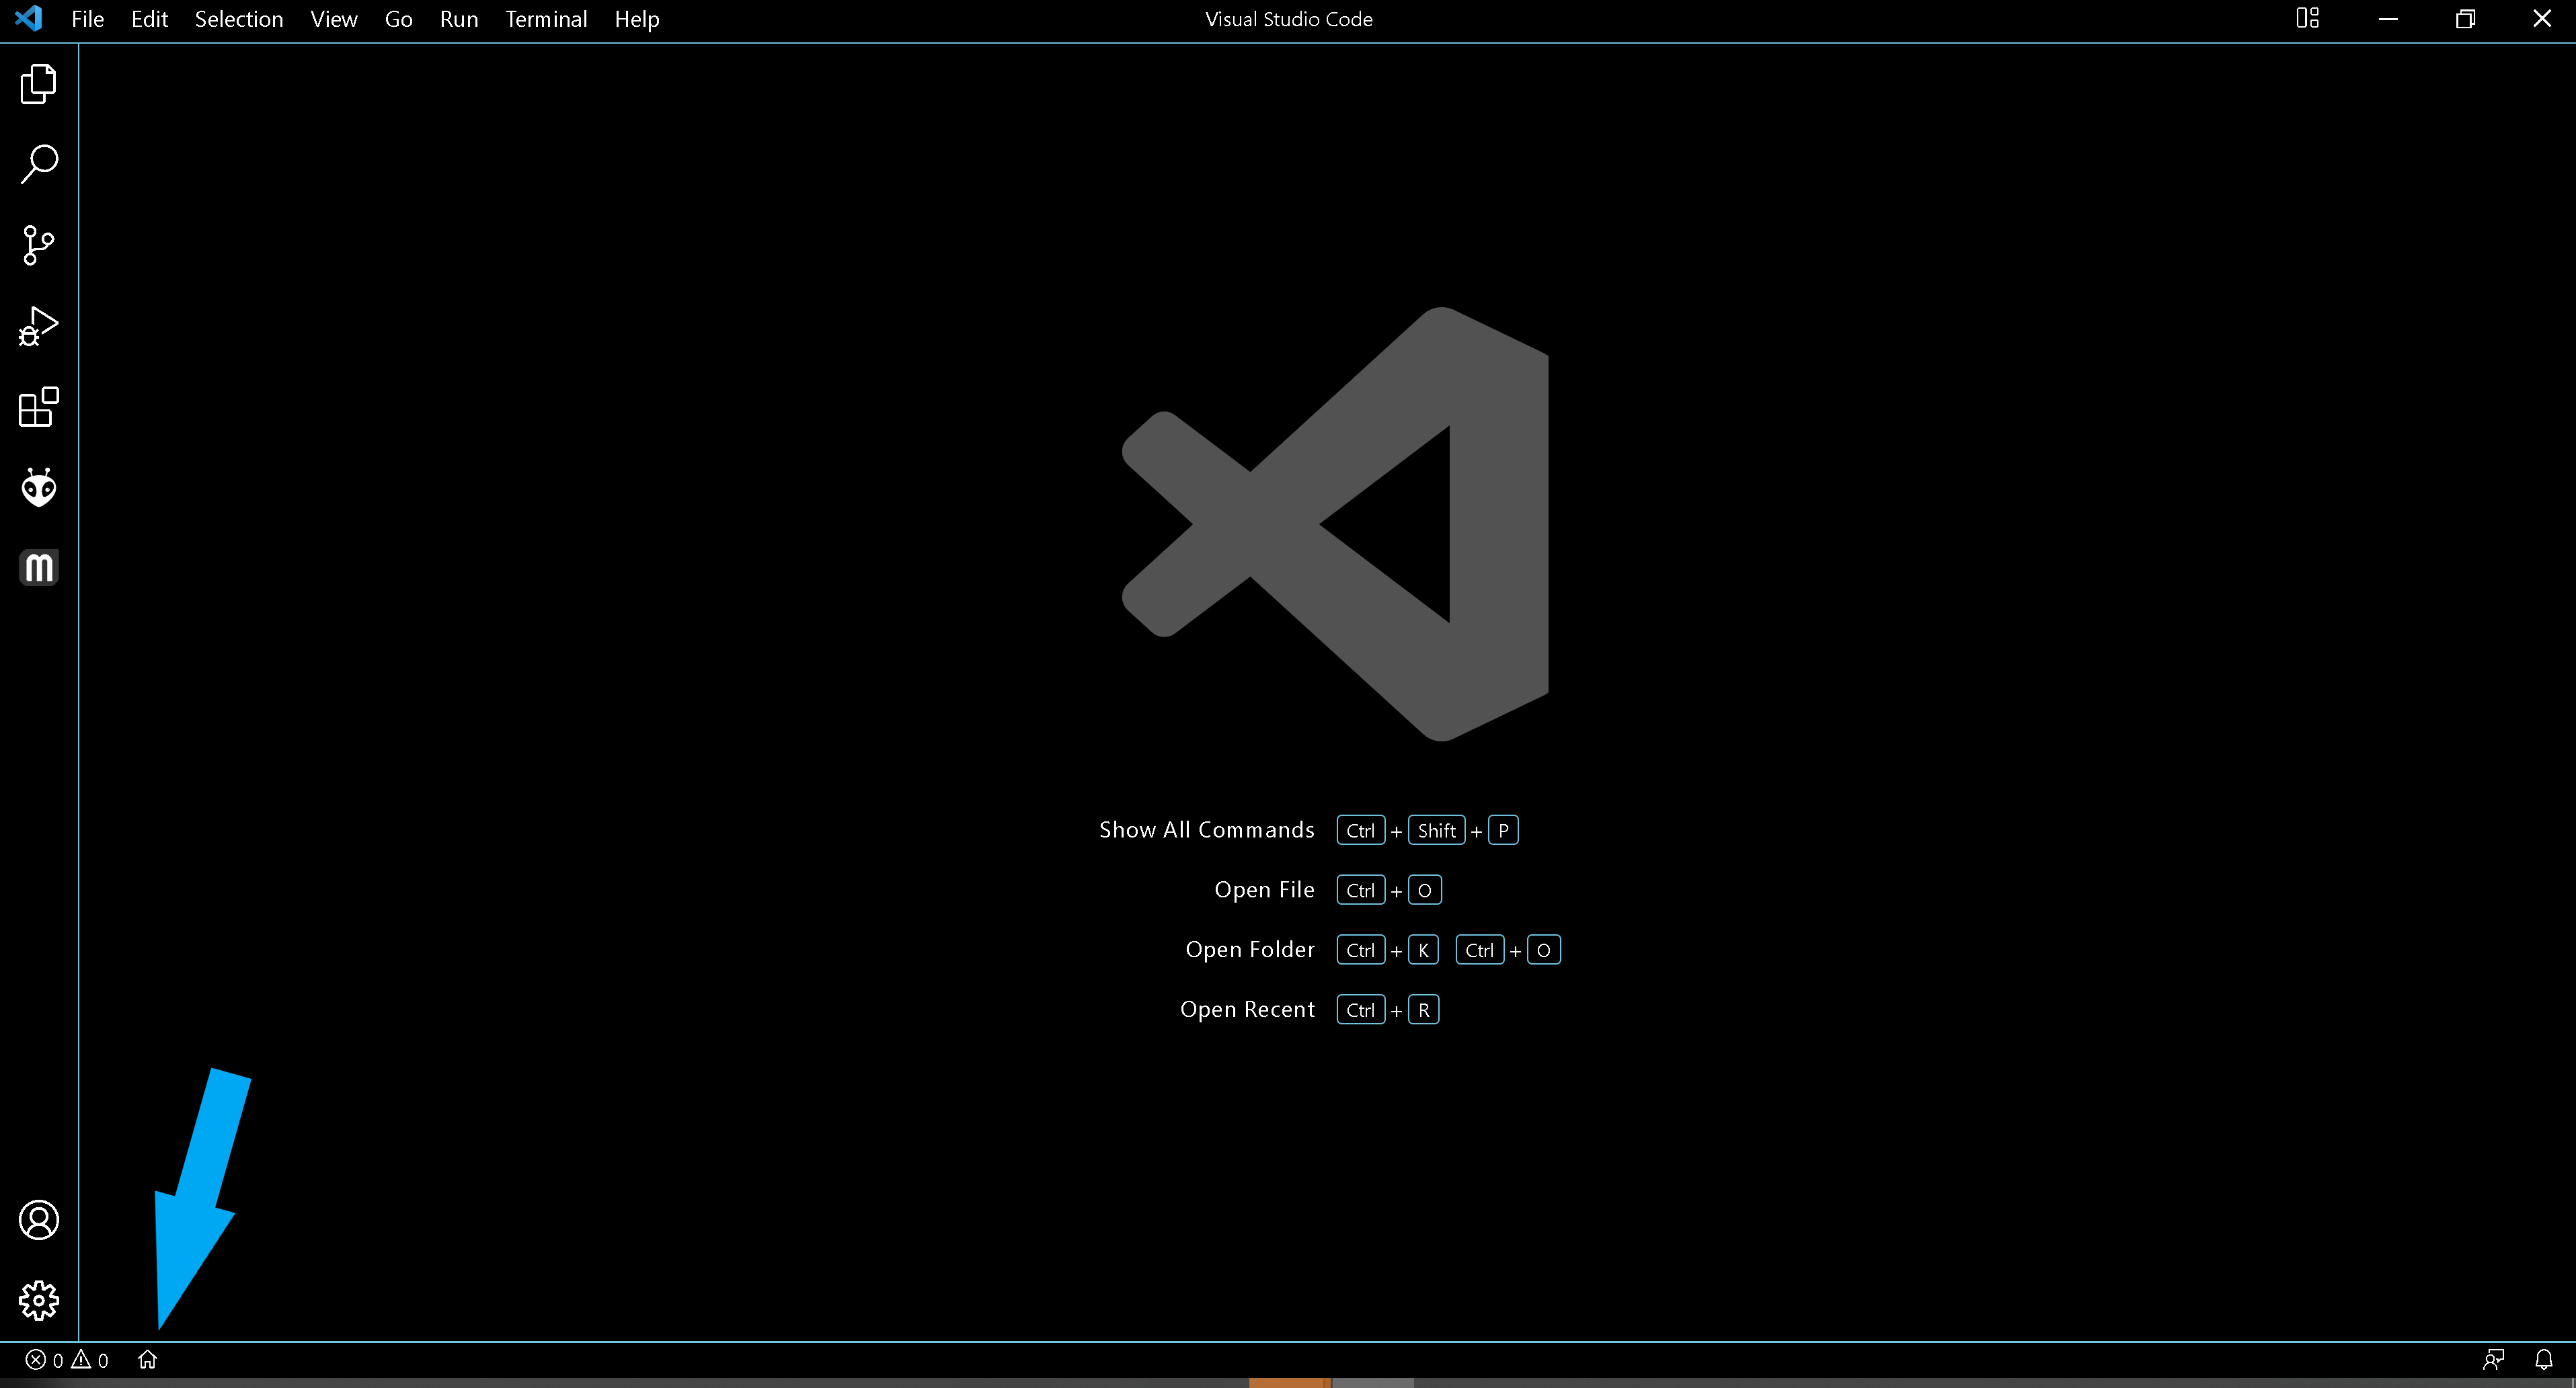Click the Terminal menu

545,19
